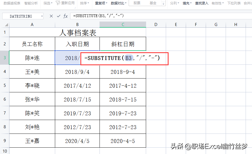Click the cell with name 王*美
The image size is (252, 154).
[x=32, y=72]
